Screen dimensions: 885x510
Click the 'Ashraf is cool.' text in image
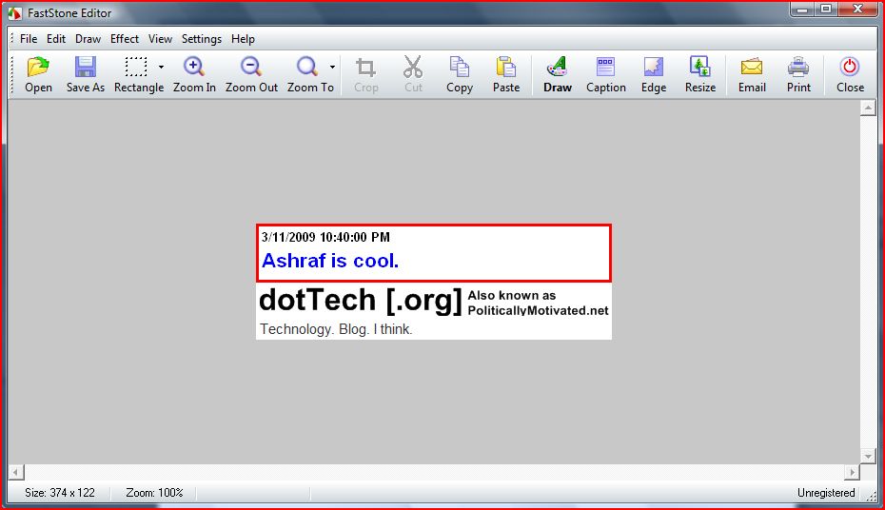330,261
